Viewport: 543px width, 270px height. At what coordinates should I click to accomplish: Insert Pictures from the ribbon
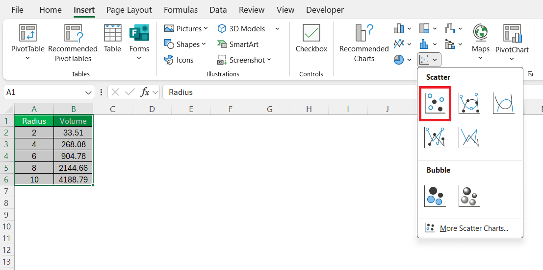(186, 29)
